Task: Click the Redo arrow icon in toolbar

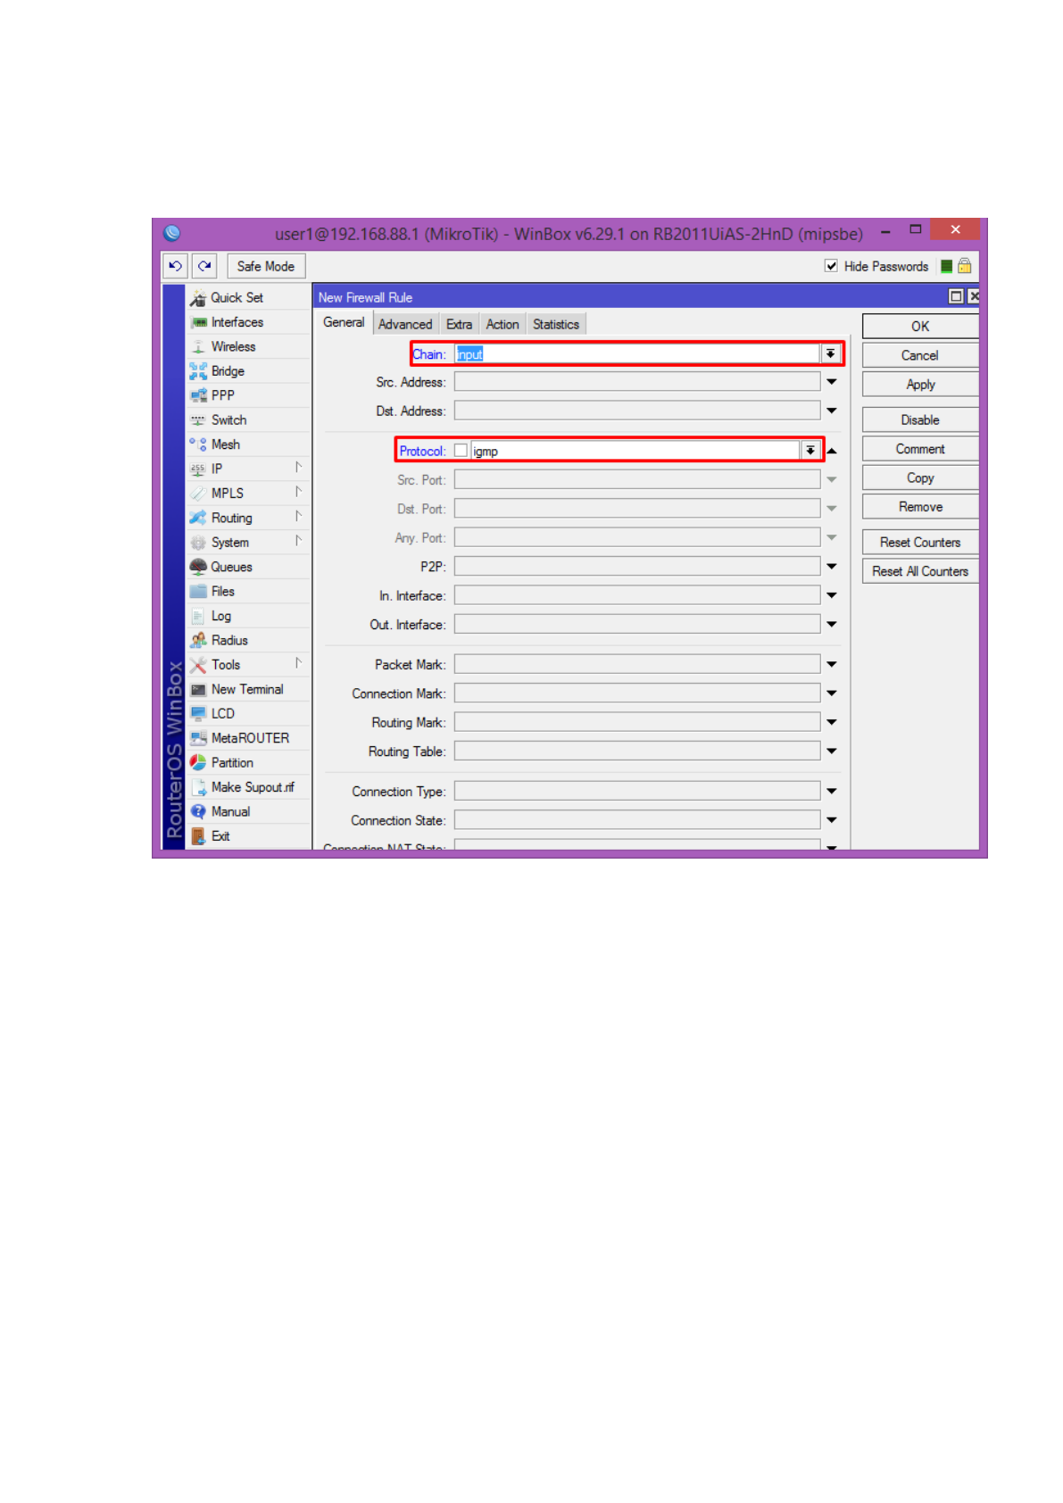Action: (204, 266)
